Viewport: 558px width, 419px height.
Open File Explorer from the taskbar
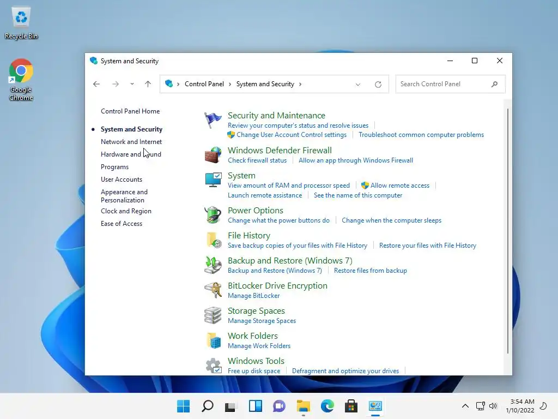pos(303,406)
